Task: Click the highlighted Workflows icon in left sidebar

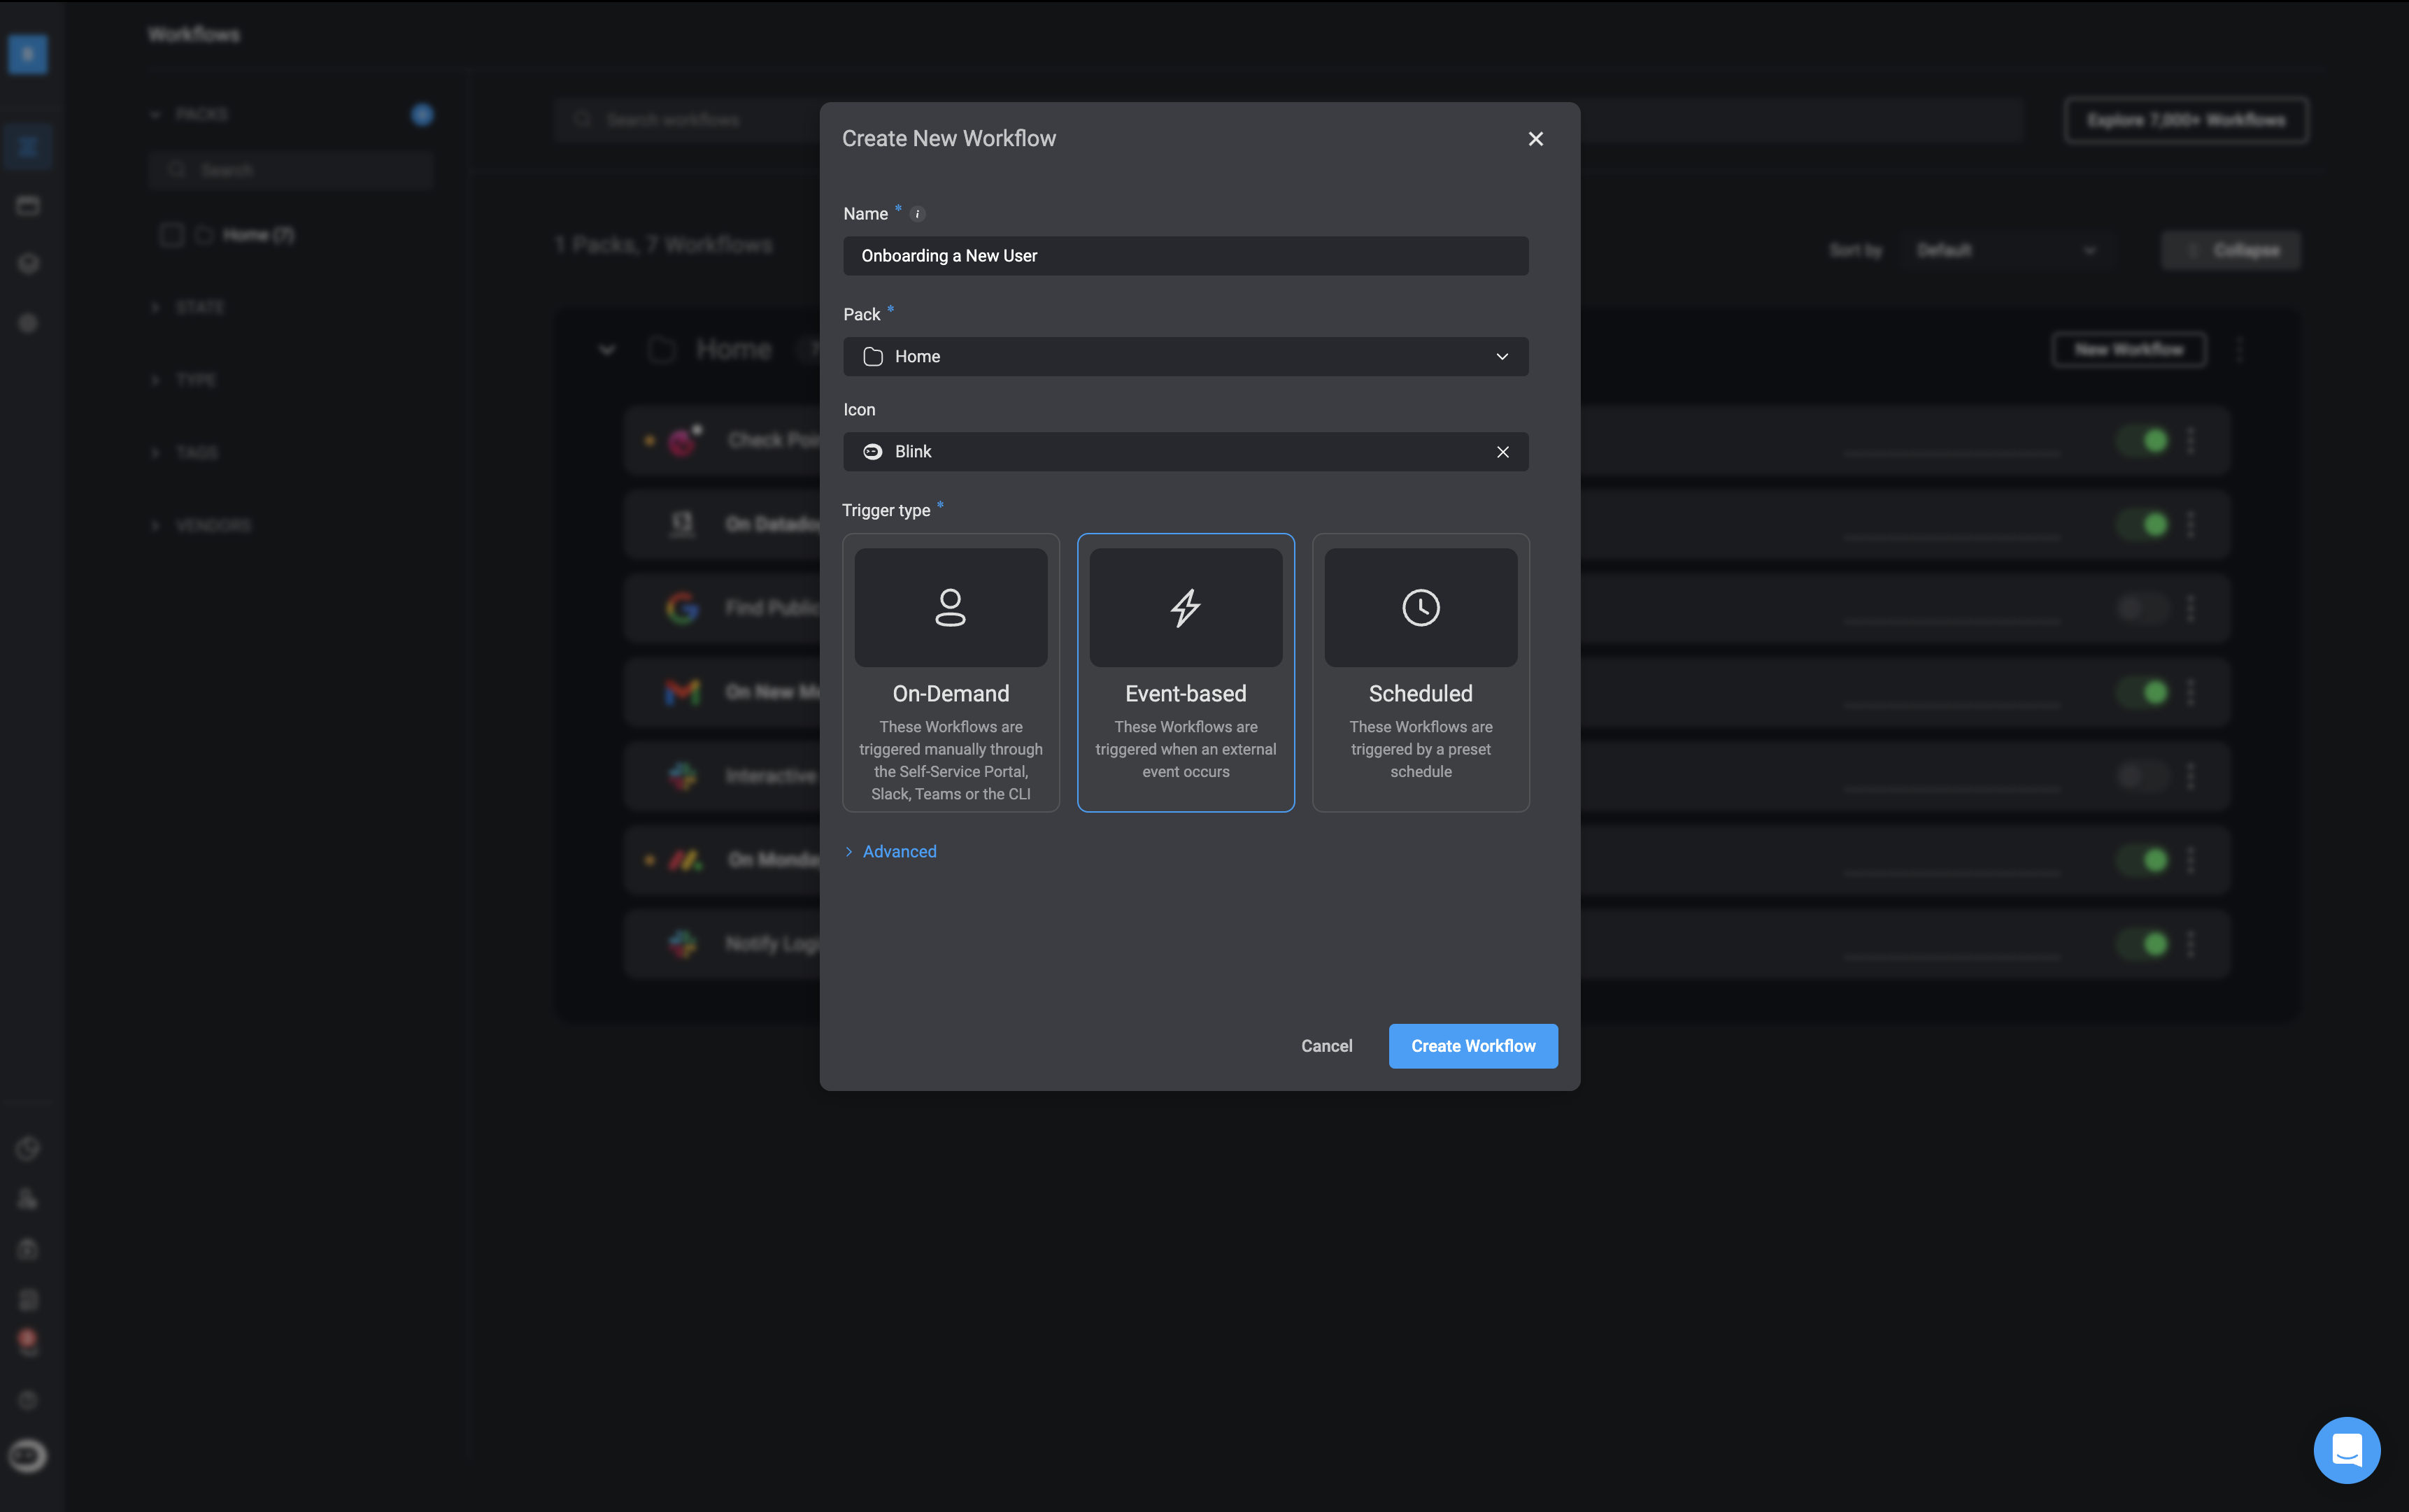Action: 27,147
